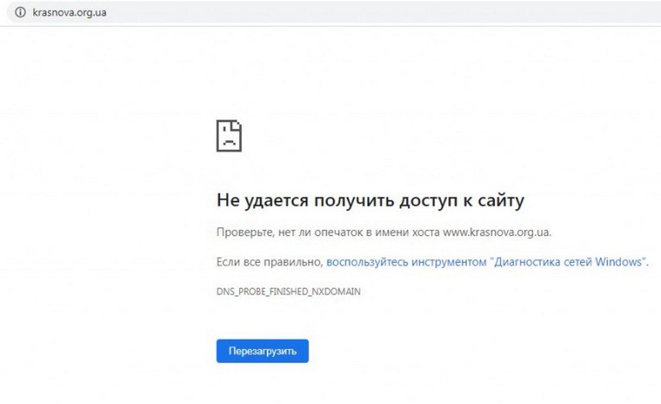Click the DNS_PROBE_FINISHED_NXDOMAIN error code
661x404 pixels.
pos(288,292)
